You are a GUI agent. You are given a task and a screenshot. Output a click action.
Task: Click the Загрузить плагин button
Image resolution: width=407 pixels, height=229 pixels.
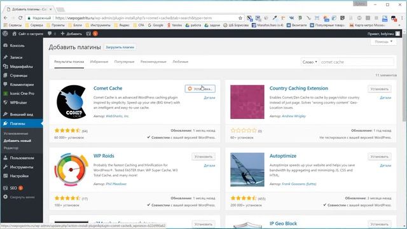pyautogui.click(x=120, y=47)
